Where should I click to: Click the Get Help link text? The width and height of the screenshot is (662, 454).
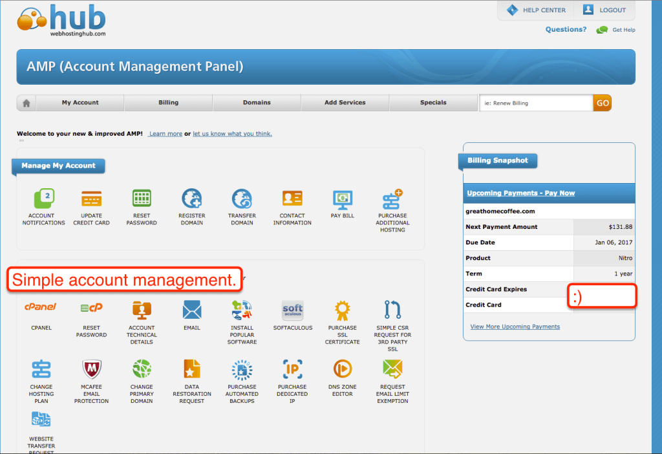(624, 30)
